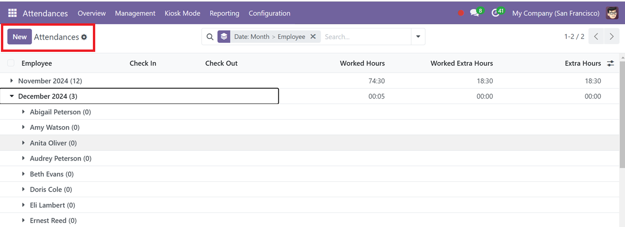Remove the Date: Month > Employee filter

[x=313, y=36]
